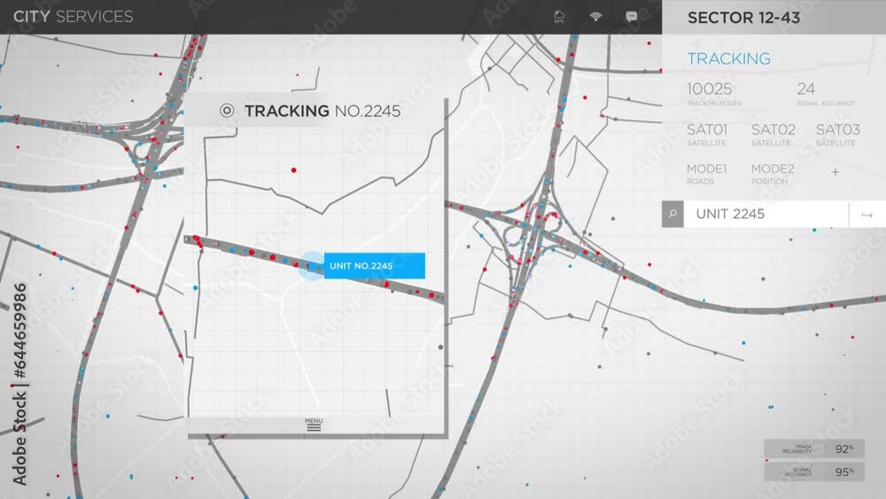This screenshot has width=886, height=499.
Task: Select the SAT03 satellite
Action: (x=837, y=135)
